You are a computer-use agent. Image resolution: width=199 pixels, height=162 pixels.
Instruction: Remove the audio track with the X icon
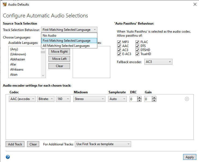(x=187, y=99)
